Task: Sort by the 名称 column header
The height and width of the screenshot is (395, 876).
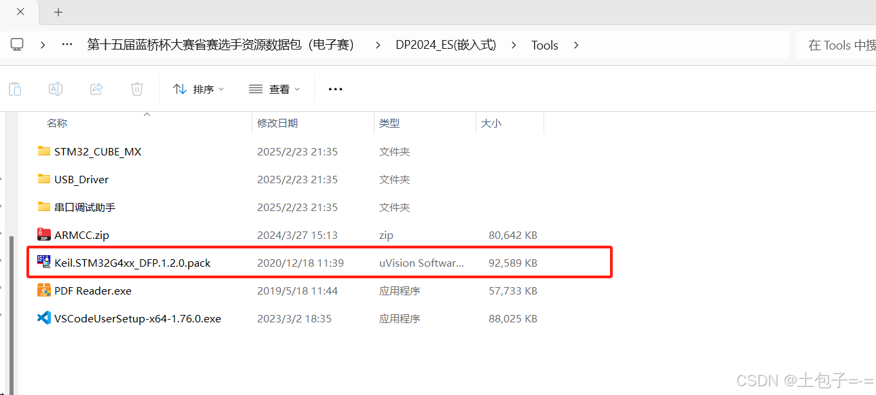Action: pyautogui.click(x=57, y=123)
